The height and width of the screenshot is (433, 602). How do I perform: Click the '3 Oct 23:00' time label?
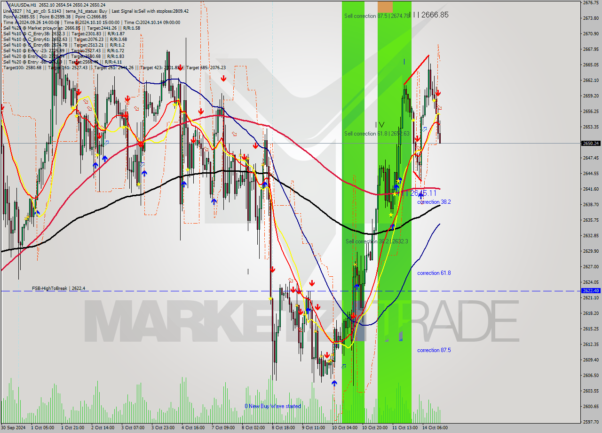tap(163, 428)
